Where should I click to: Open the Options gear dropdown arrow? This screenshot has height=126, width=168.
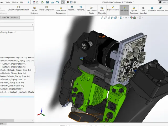click(77, 2)
